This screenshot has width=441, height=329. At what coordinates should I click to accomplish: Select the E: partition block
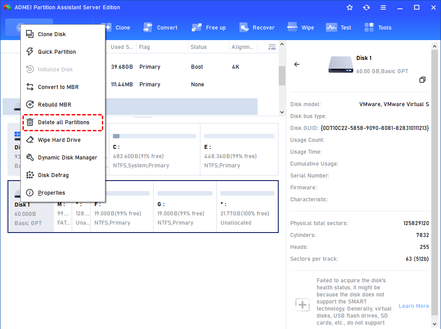click(x=239, y=149)
